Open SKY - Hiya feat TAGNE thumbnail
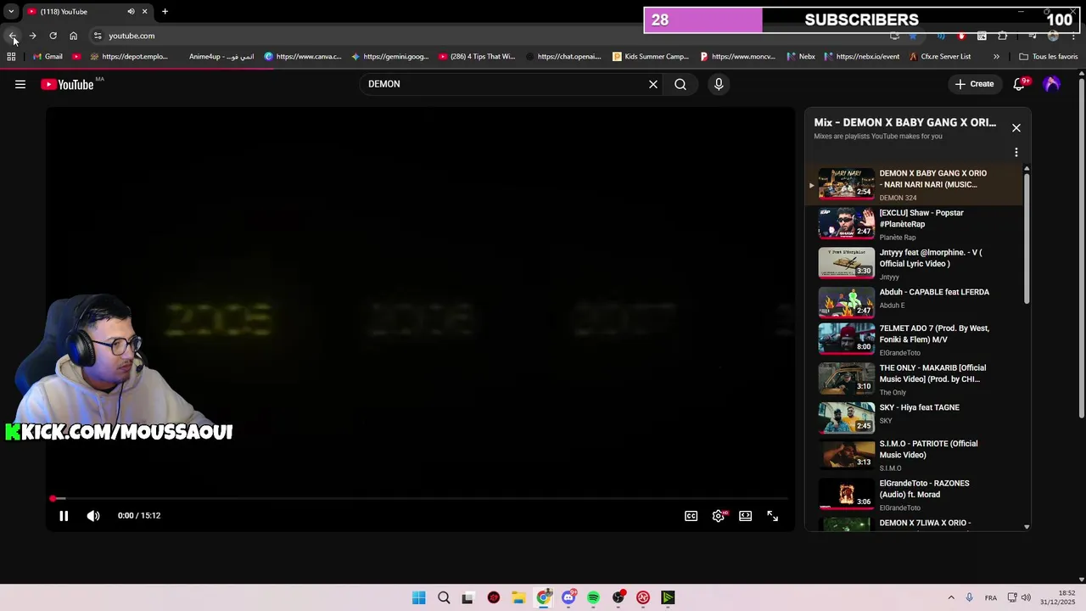The image size is (1086, 611). [846, 418]
